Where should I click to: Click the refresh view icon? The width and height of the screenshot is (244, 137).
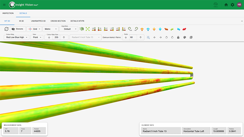(x=6, y=29)
